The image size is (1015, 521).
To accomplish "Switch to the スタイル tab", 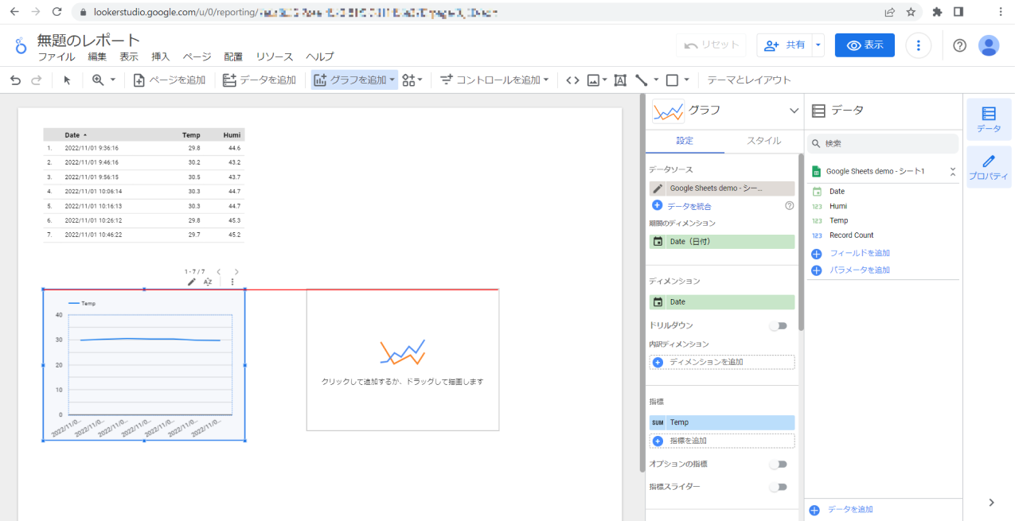I will click(x=763, y=140).
